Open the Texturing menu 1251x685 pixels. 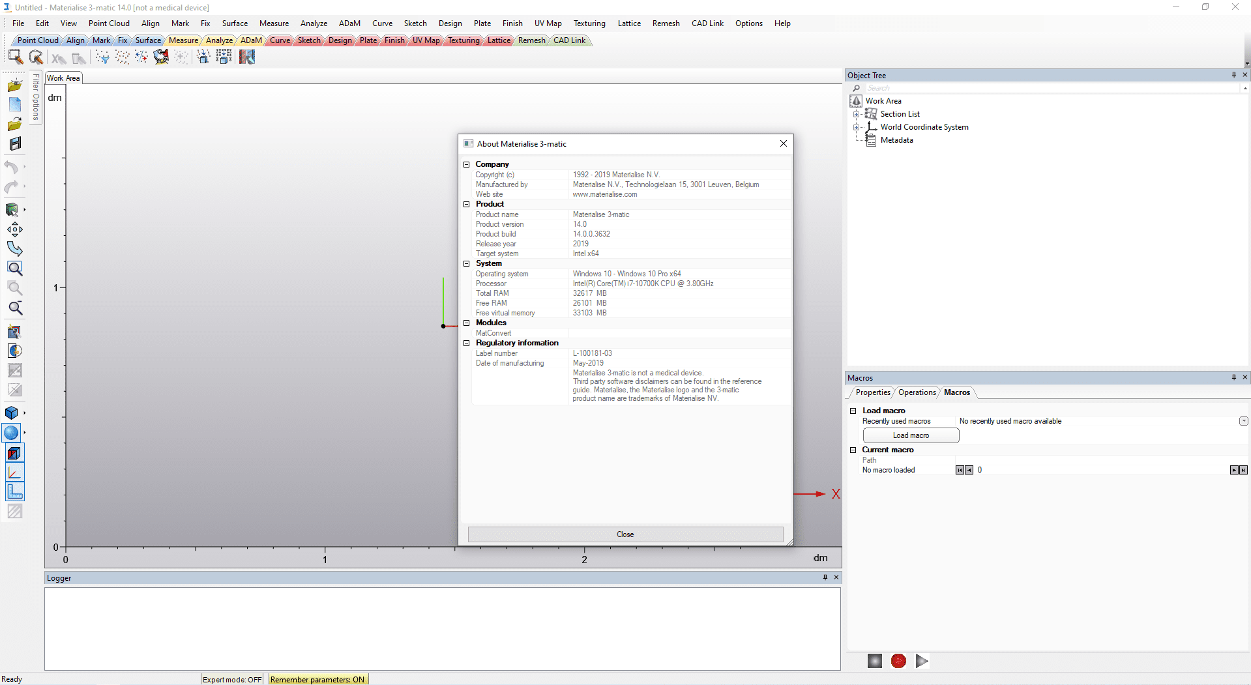point(589,23)
